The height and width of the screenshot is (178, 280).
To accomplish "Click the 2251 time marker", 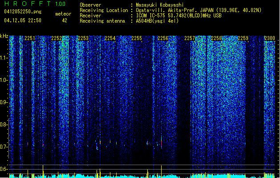I will tap(30, 38).
